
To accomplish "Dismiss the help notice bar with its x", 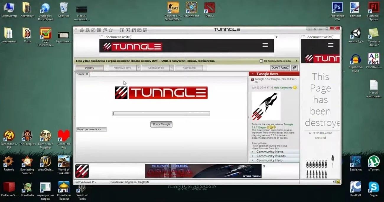I will [297, 61].
